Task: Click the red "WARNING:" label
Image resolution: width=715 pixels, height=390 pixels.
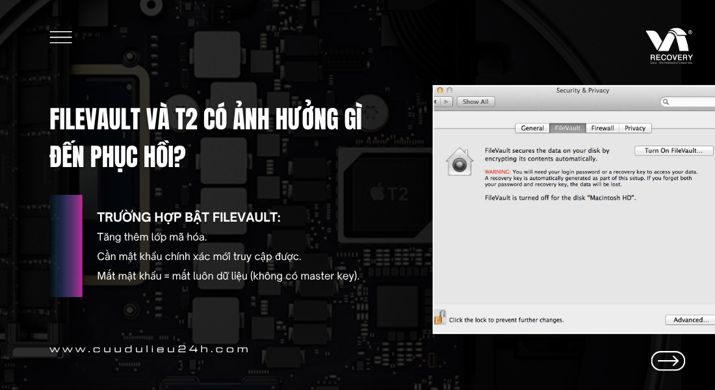Action: (497, 172)
